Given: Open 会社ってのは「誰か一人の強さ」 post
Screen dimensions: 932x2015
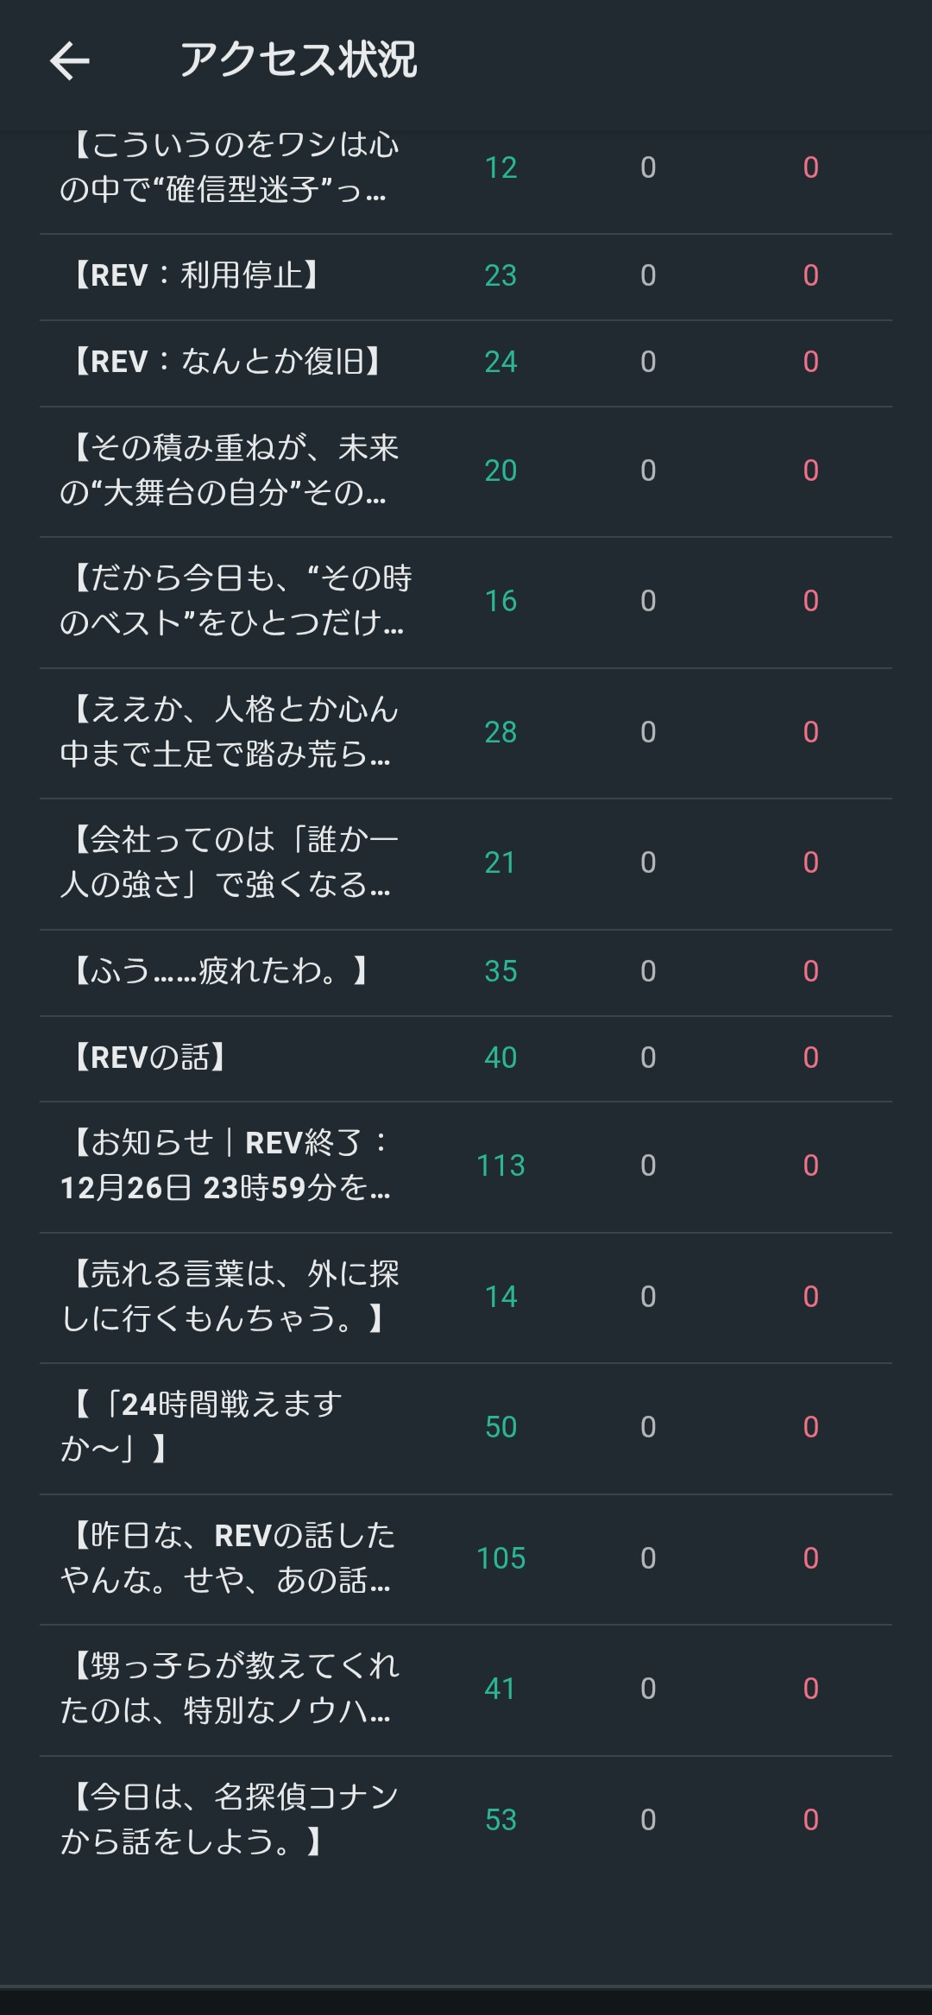Looking at the screenshot, I should click(228, 862).
